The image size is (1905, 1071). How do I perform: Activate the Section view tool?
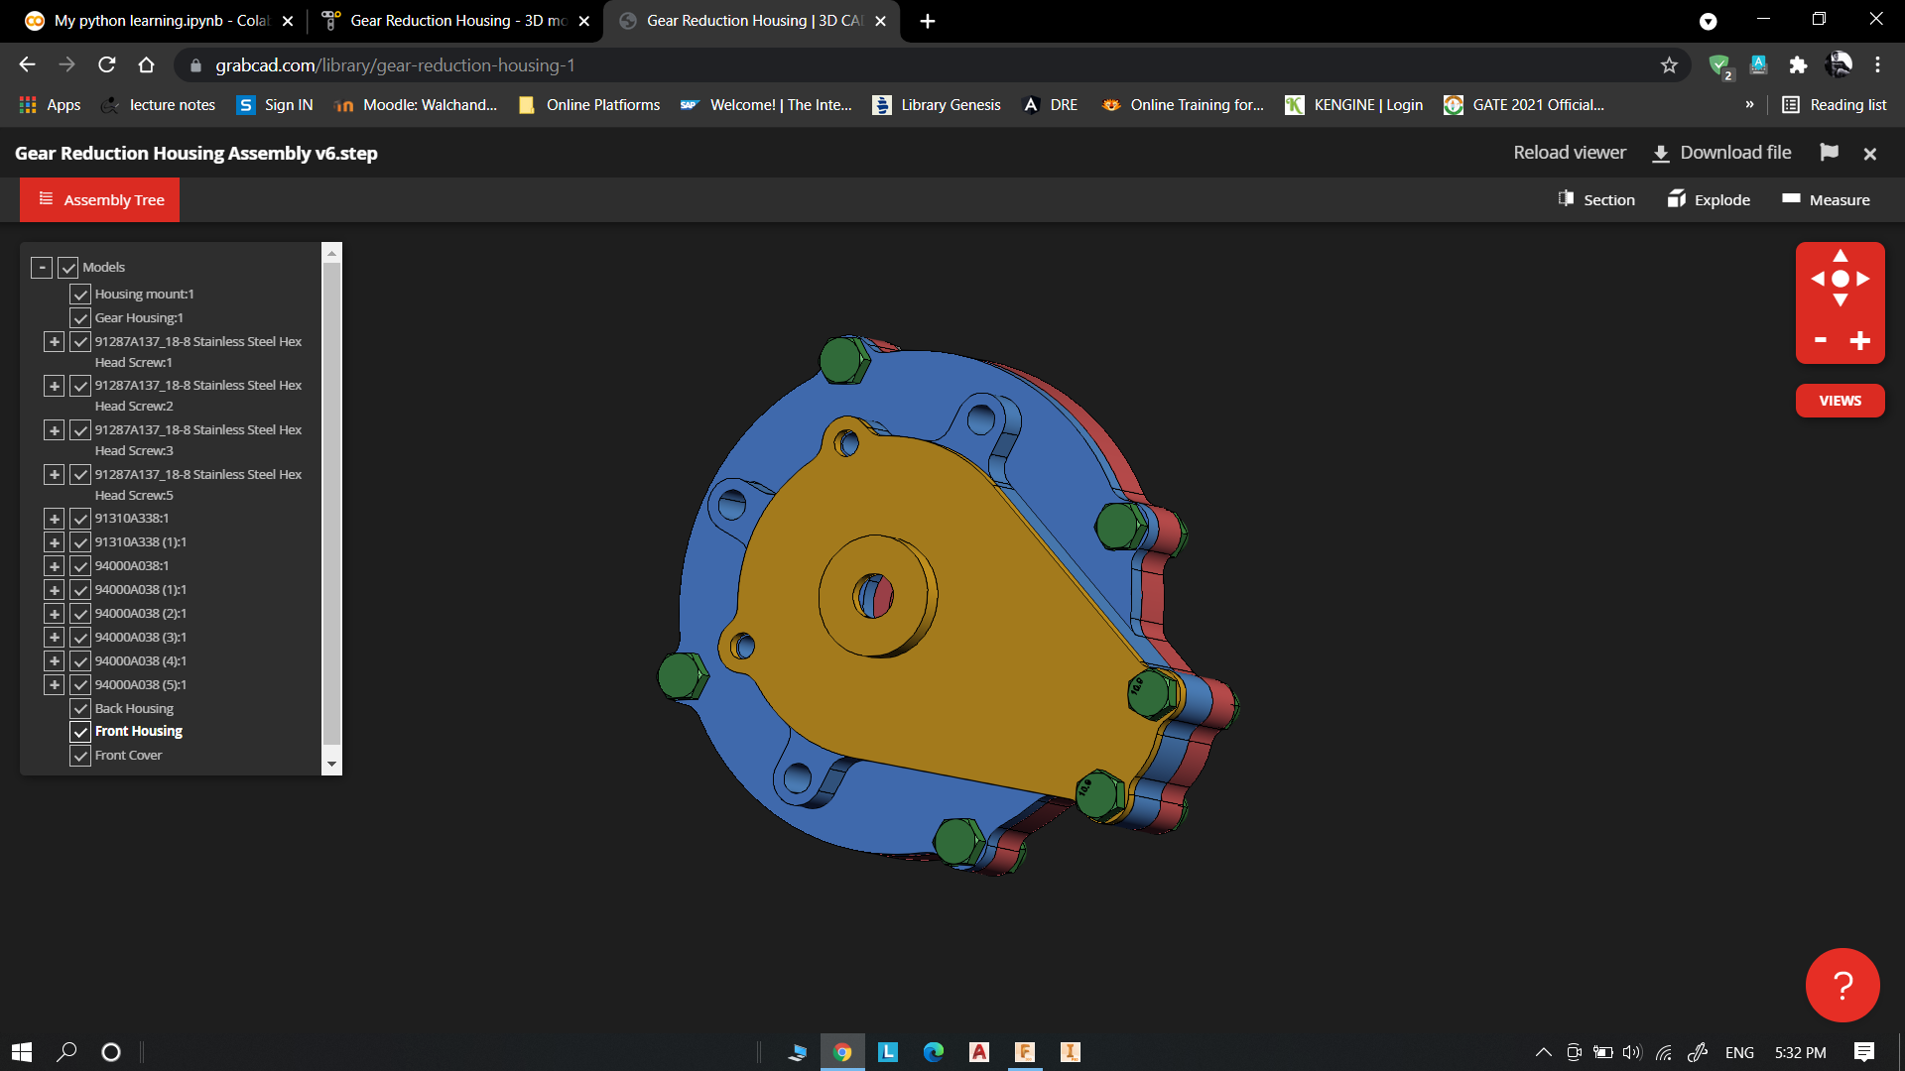[x=1595, y=199]
